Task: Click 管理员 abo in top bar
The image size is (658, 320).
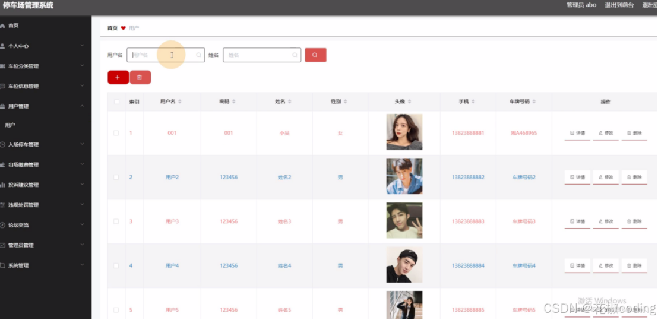Action: (581, 5)
